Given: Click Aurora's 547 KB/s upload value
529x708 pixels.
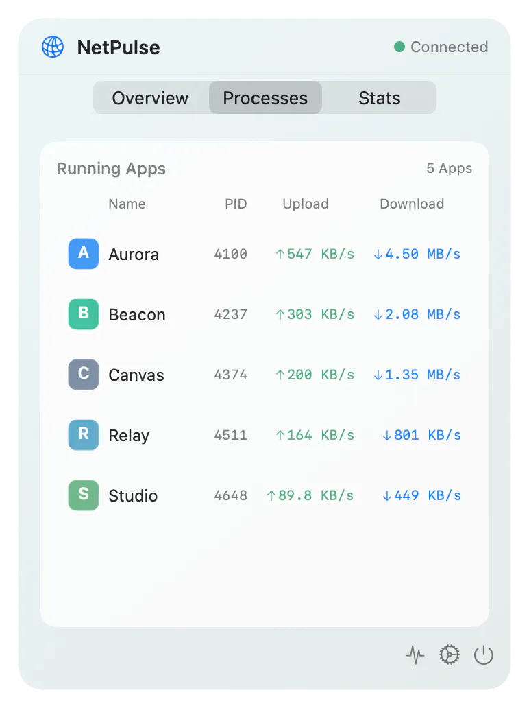Looking at the screenshot, I should click(315, 254).
